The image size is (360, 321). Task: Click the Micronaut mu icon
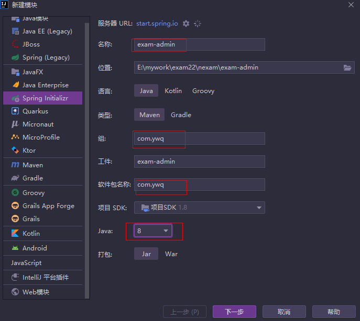point(15,124)
